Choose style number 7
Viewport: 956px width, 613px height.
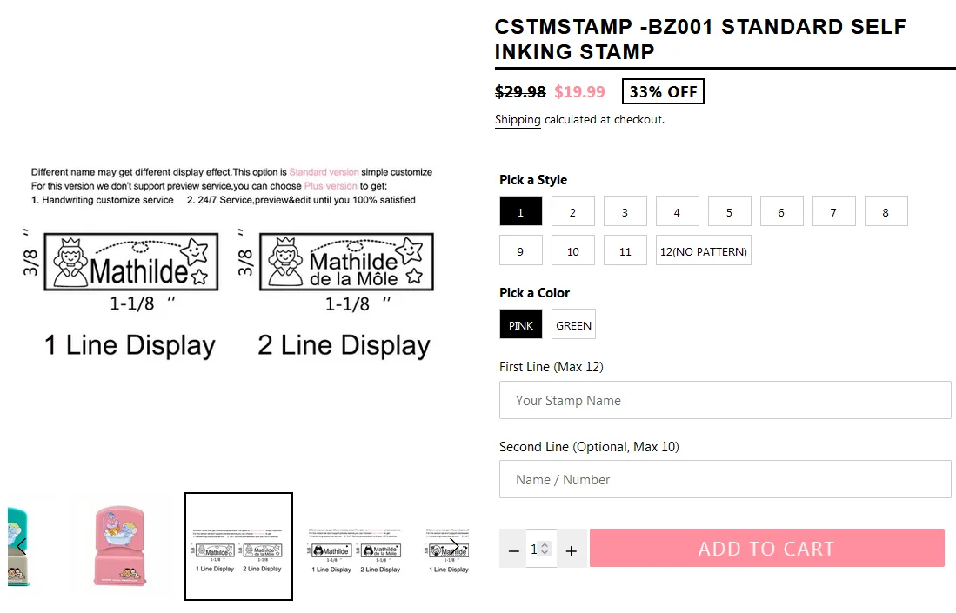point(833,211)
